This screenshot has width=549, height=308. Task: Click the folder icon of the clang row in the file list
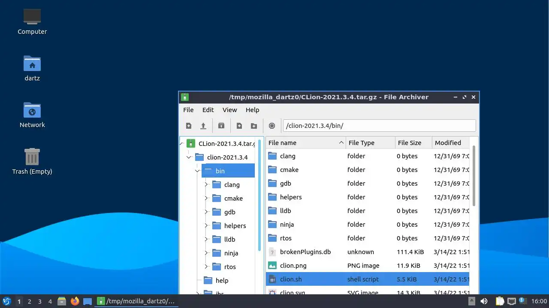point(272,156)
